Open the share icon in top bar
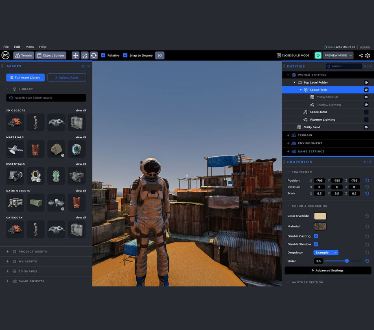 pos(361,55)
